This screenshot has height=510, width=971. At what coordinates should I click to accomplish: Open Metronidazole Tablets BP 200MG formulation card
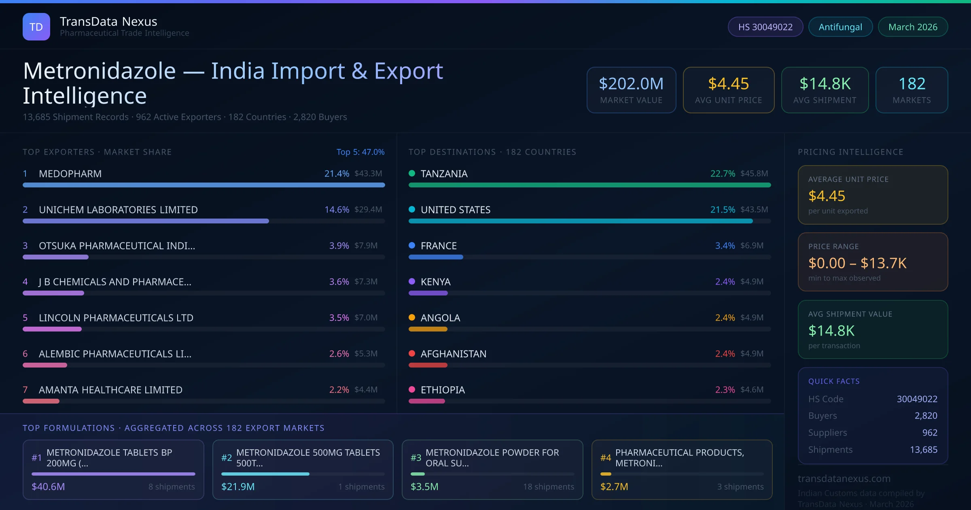pyautogui.click(x=113, y=470)
